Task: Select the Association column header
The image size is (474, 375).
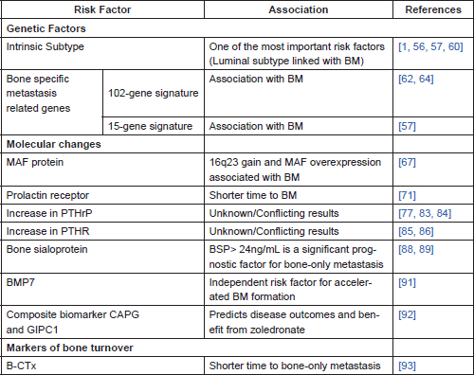Action: tap(299, 9)
